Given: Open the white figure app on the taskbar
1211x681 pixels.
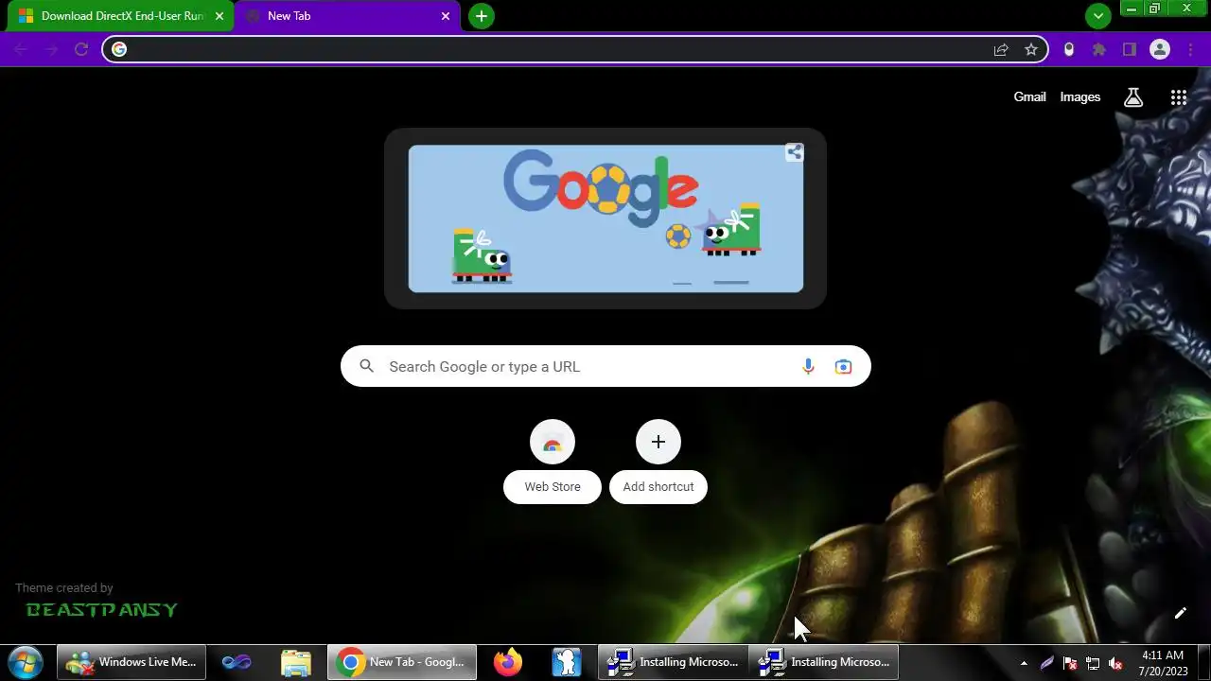Looking at the screenshot, I should click(x=567, y=662).
